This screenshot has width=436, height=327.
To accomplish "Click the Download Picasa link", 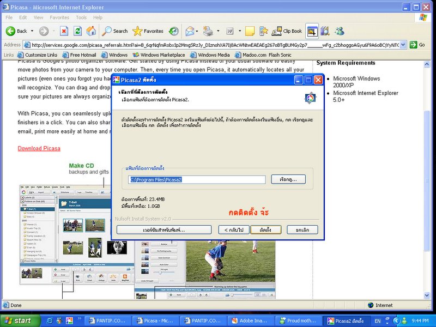I will [x=39, y=148].
